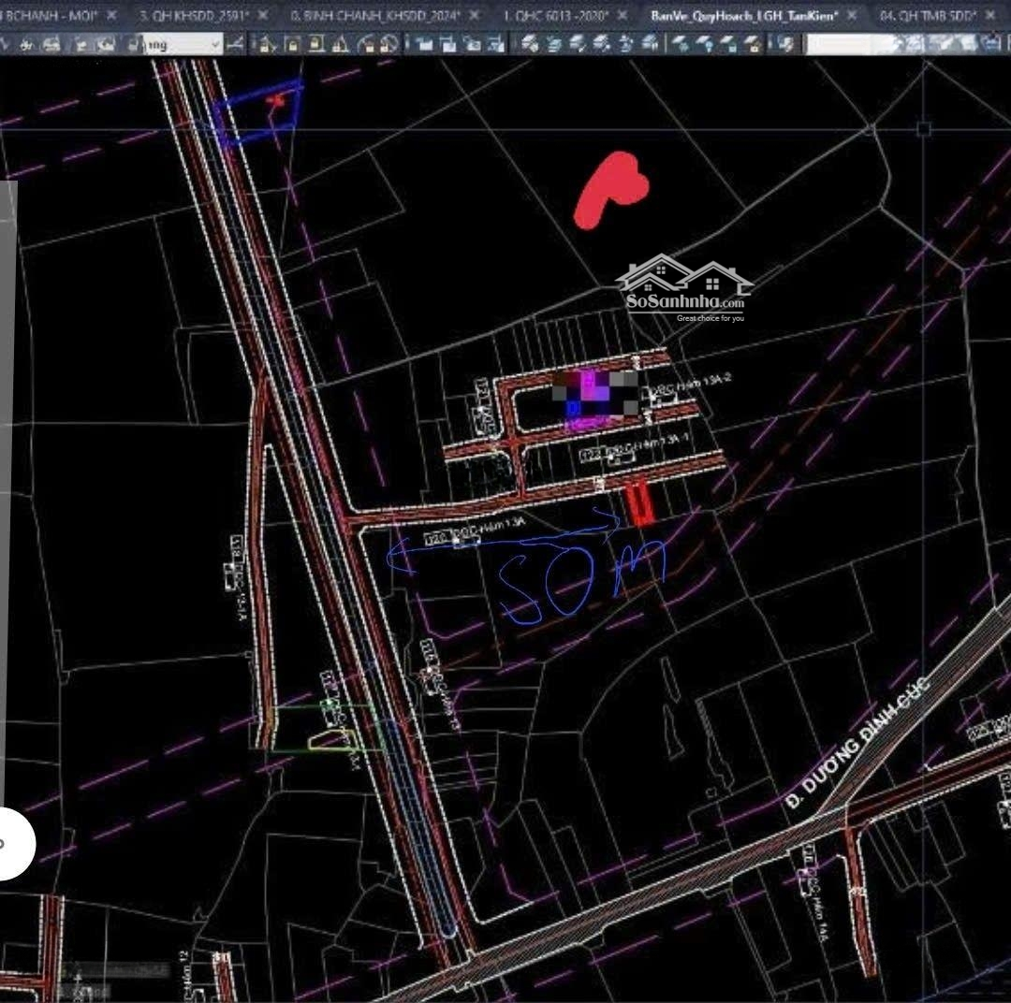Close the 3. QH KHSDD_2591 tab

click(264, 16)
